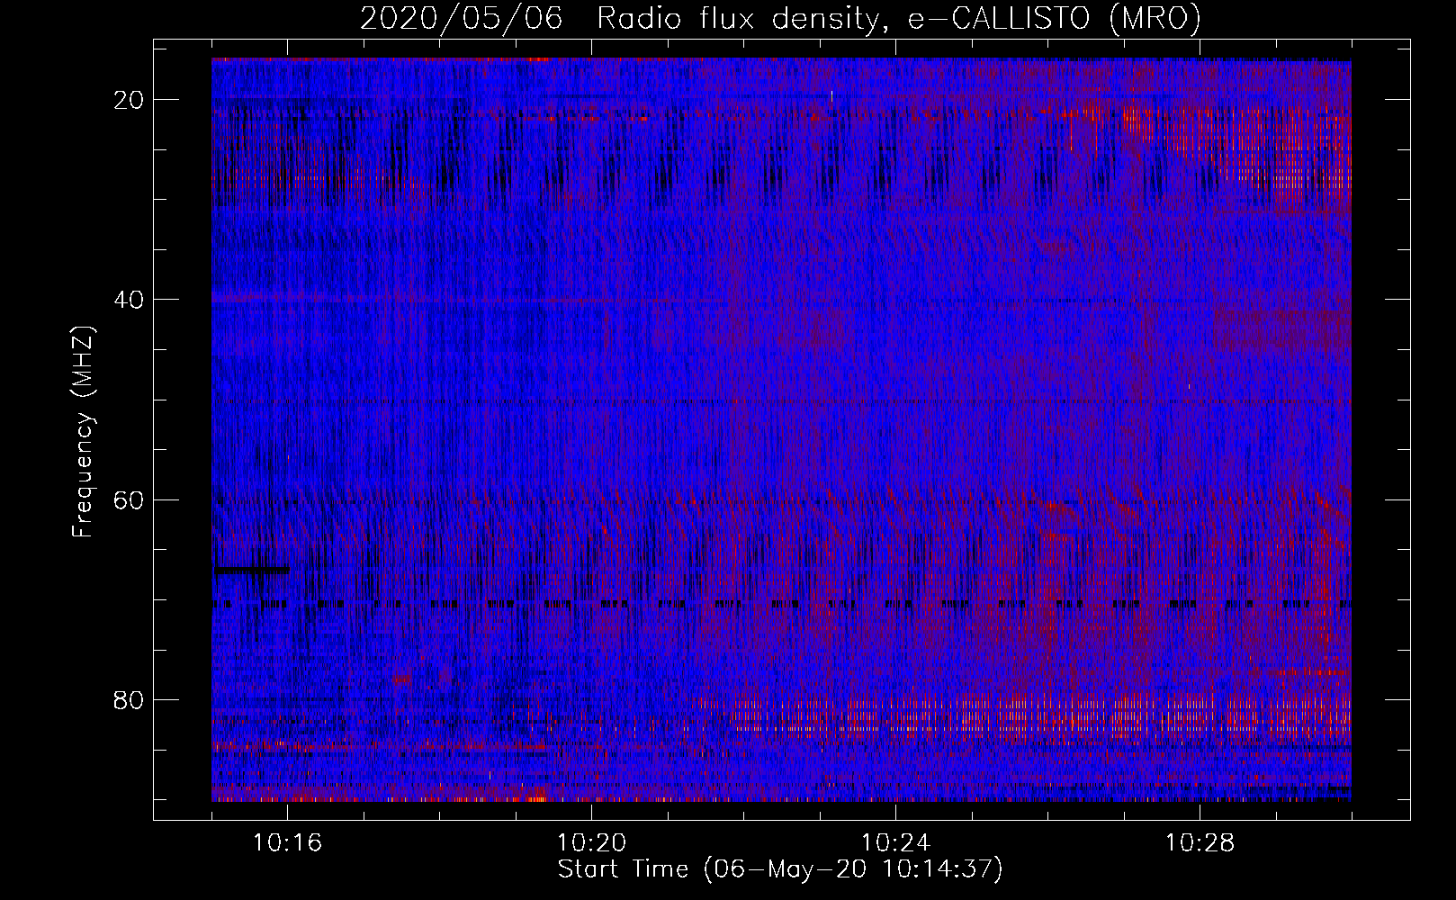Click the 'Frequency (MHZ)' axis label
The image size is (1456, 900).
pyautogui.click(x=83, y=432)
